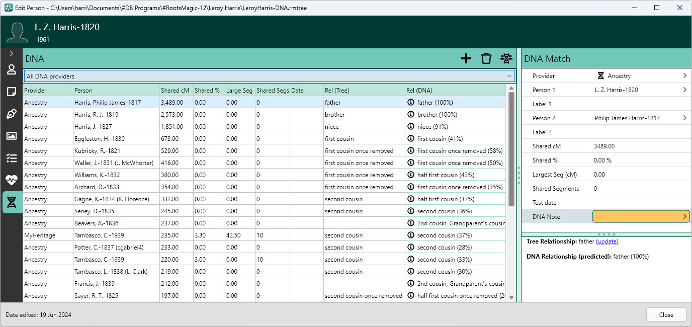Open the Person section in the sidebar
692x327 pixels.
point(12,70)
